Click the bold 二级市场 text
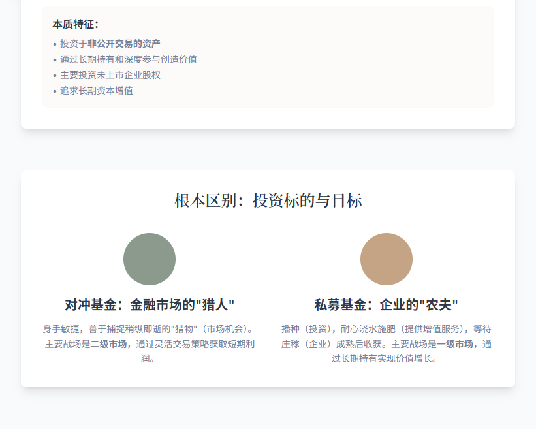 pos(108,343)
